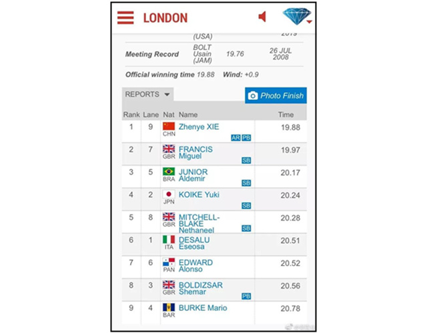The image size is (427, 333).
Task: Expand the REPORTS dropdown
Action: [147, 95]
